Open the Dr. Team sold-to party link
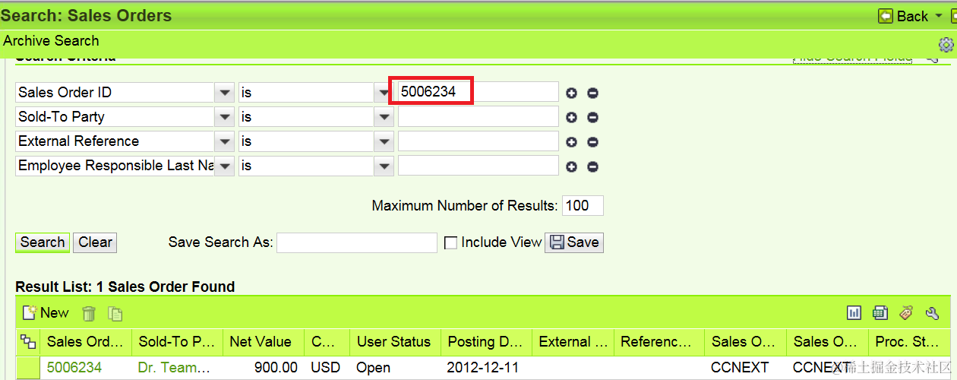This screenshot has height=380, width=957. [x=175, y=368]
